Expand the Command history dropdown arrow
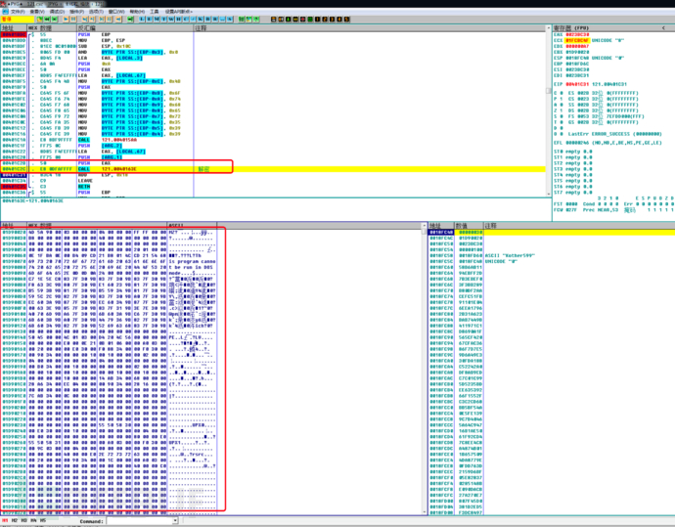This screenshot has width=675, height=527. (x=175, y=521)
